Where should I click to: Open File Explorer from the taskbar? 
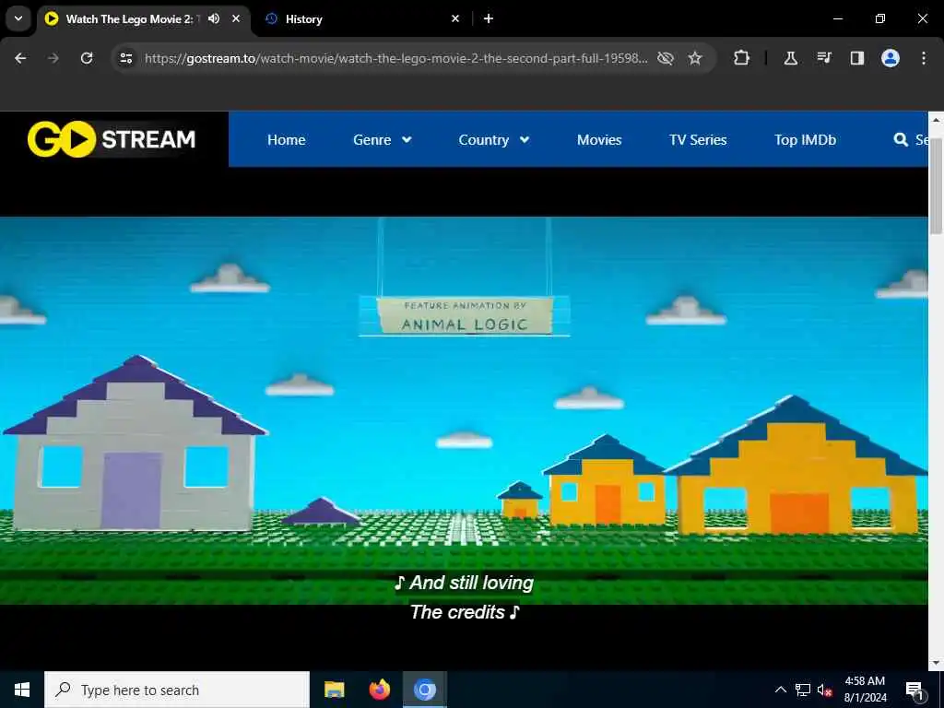coord(334,690)
